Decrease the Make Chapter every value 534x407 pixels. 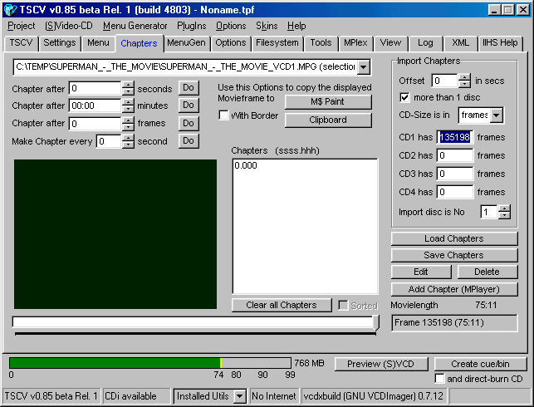point(128,145)
